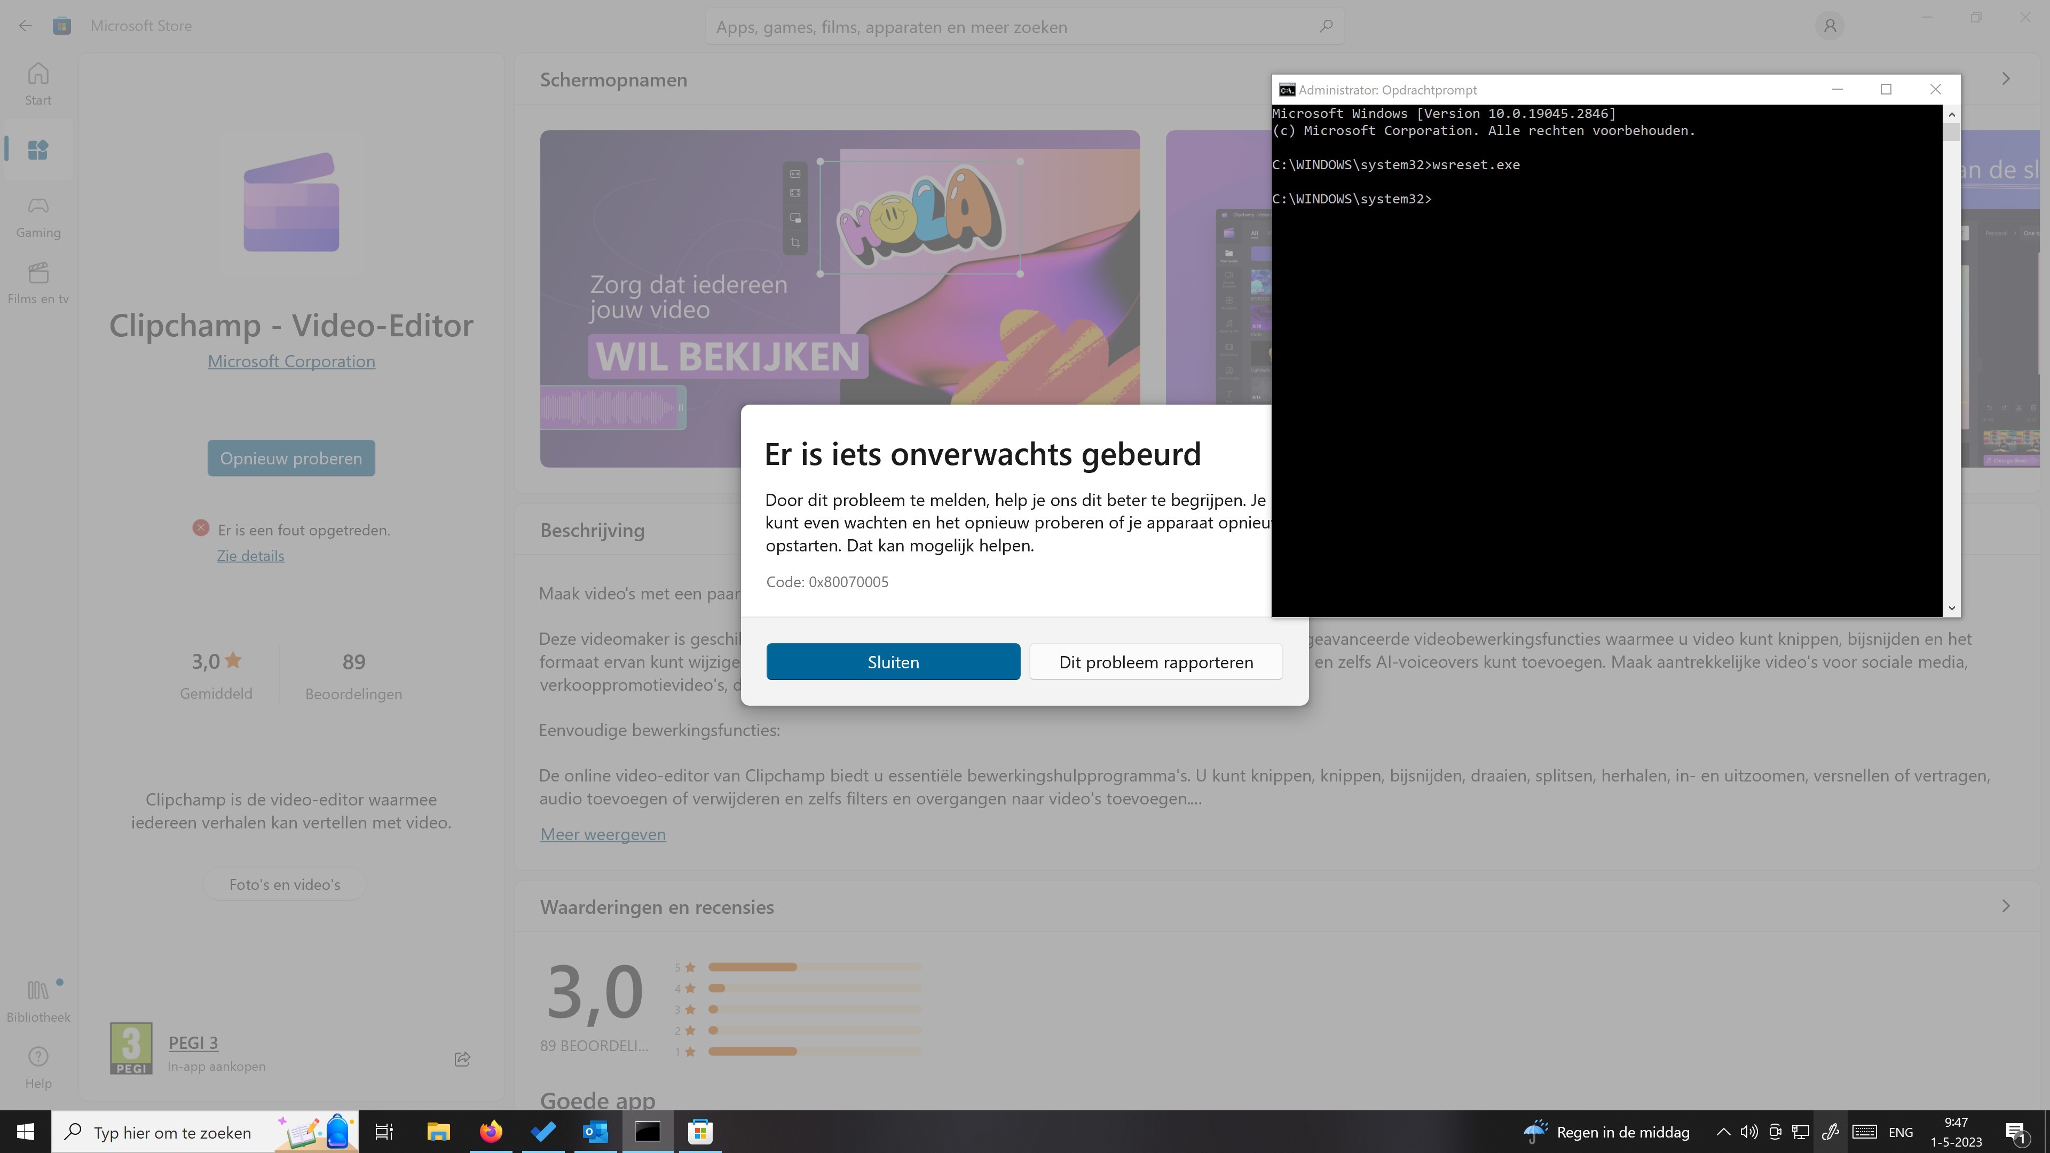Open Gaming section in Store sidebar
Screen dimensions: 2050x1153
click(x=37, y=217)
